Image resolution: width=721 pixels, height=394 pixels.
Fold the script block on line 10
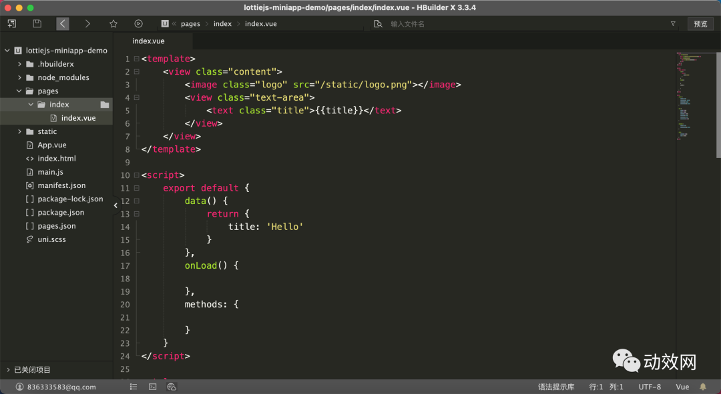coord(137,175)
